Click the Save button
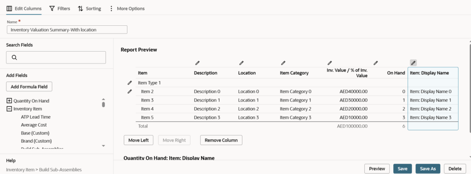 402,168
